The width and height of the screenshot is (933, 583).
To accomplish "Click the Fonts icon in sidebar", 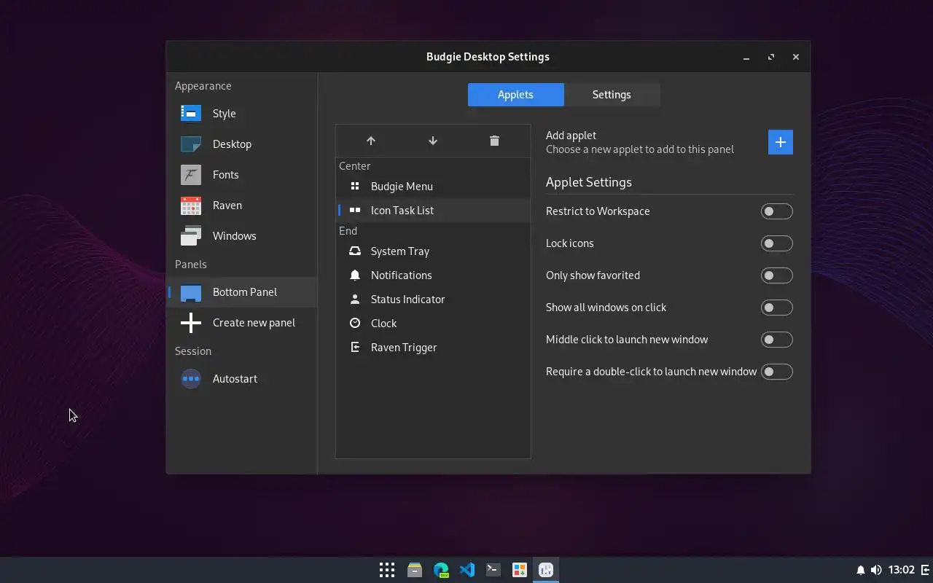I will click(191, 175).
